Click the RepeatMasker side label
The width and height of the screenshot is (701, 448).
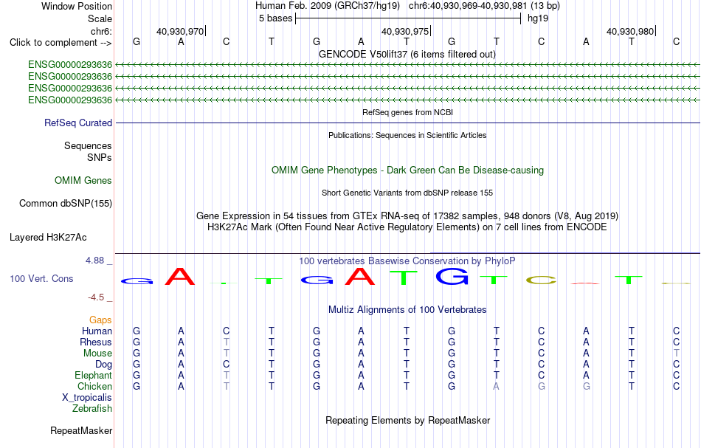(x=81, y=430)
